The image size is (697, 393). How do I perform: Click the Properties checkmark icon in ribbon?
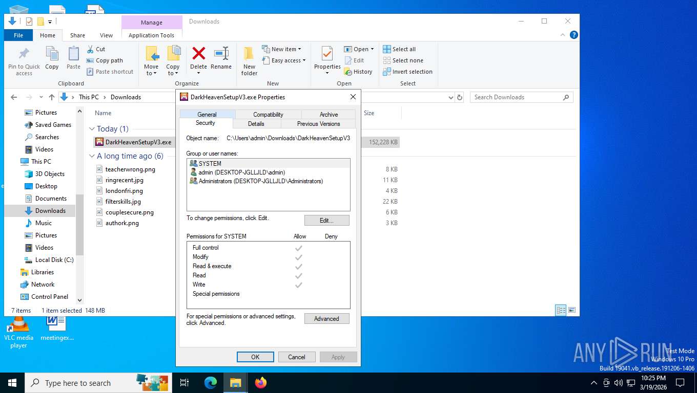point(327,54)
